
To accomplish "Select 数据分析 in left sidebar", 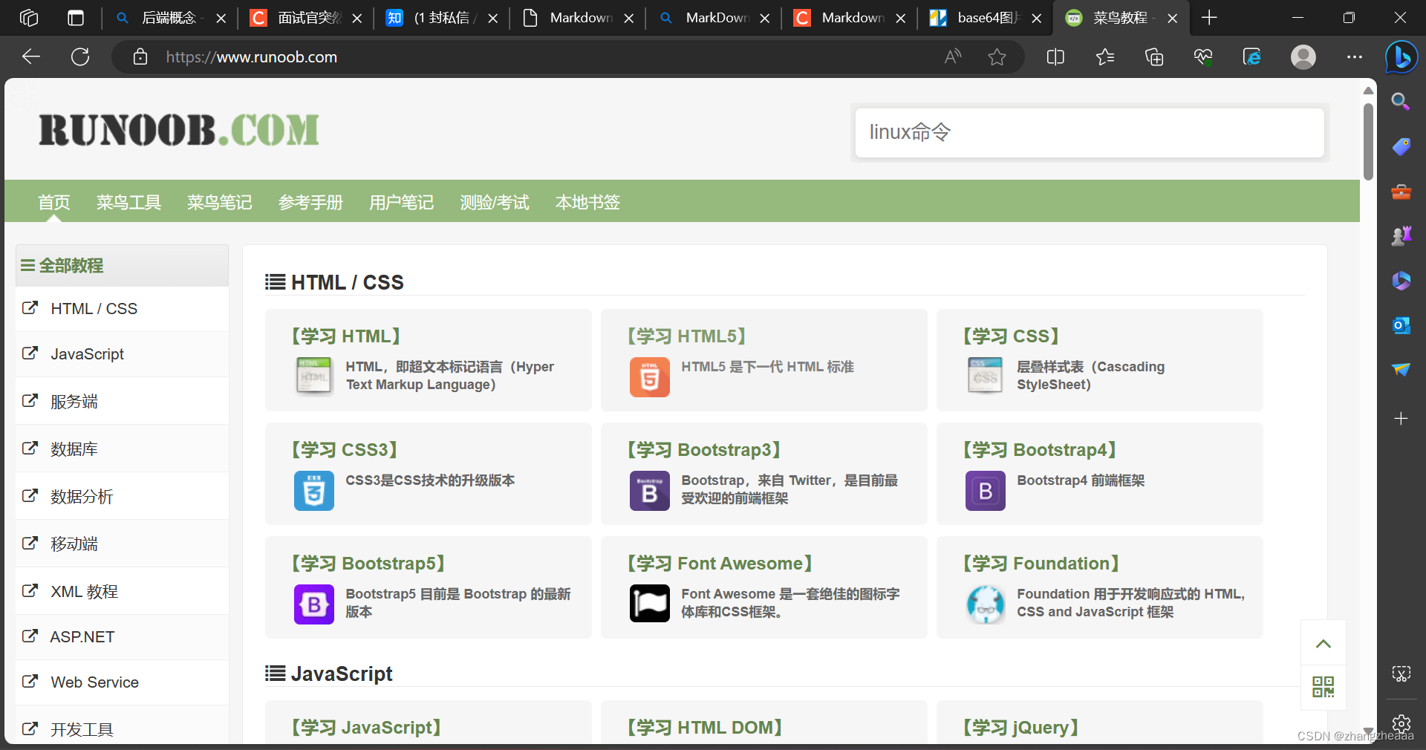I will (122, 496).
